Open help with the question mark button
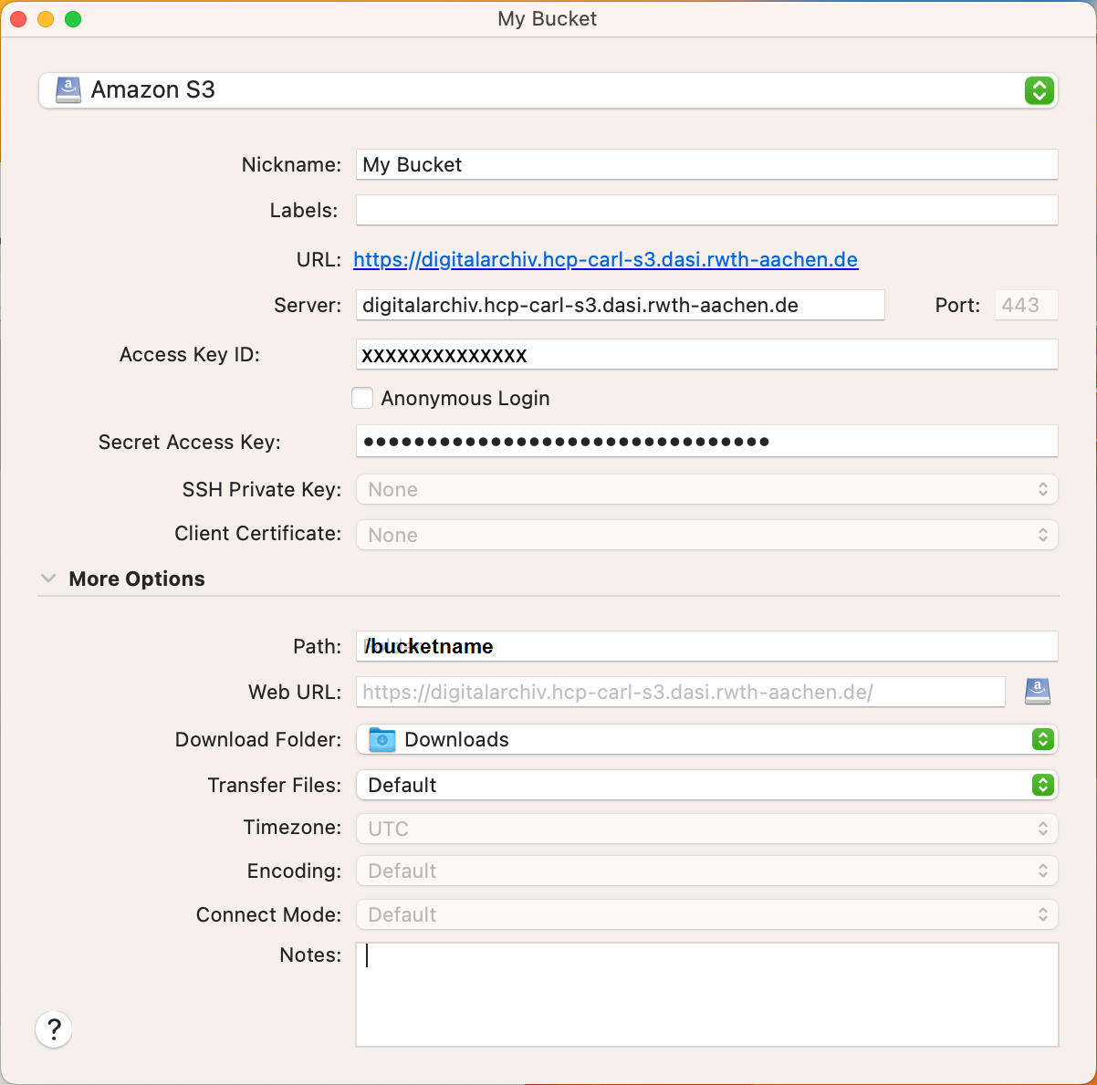1097x1085 pixels. [54, 1029]
